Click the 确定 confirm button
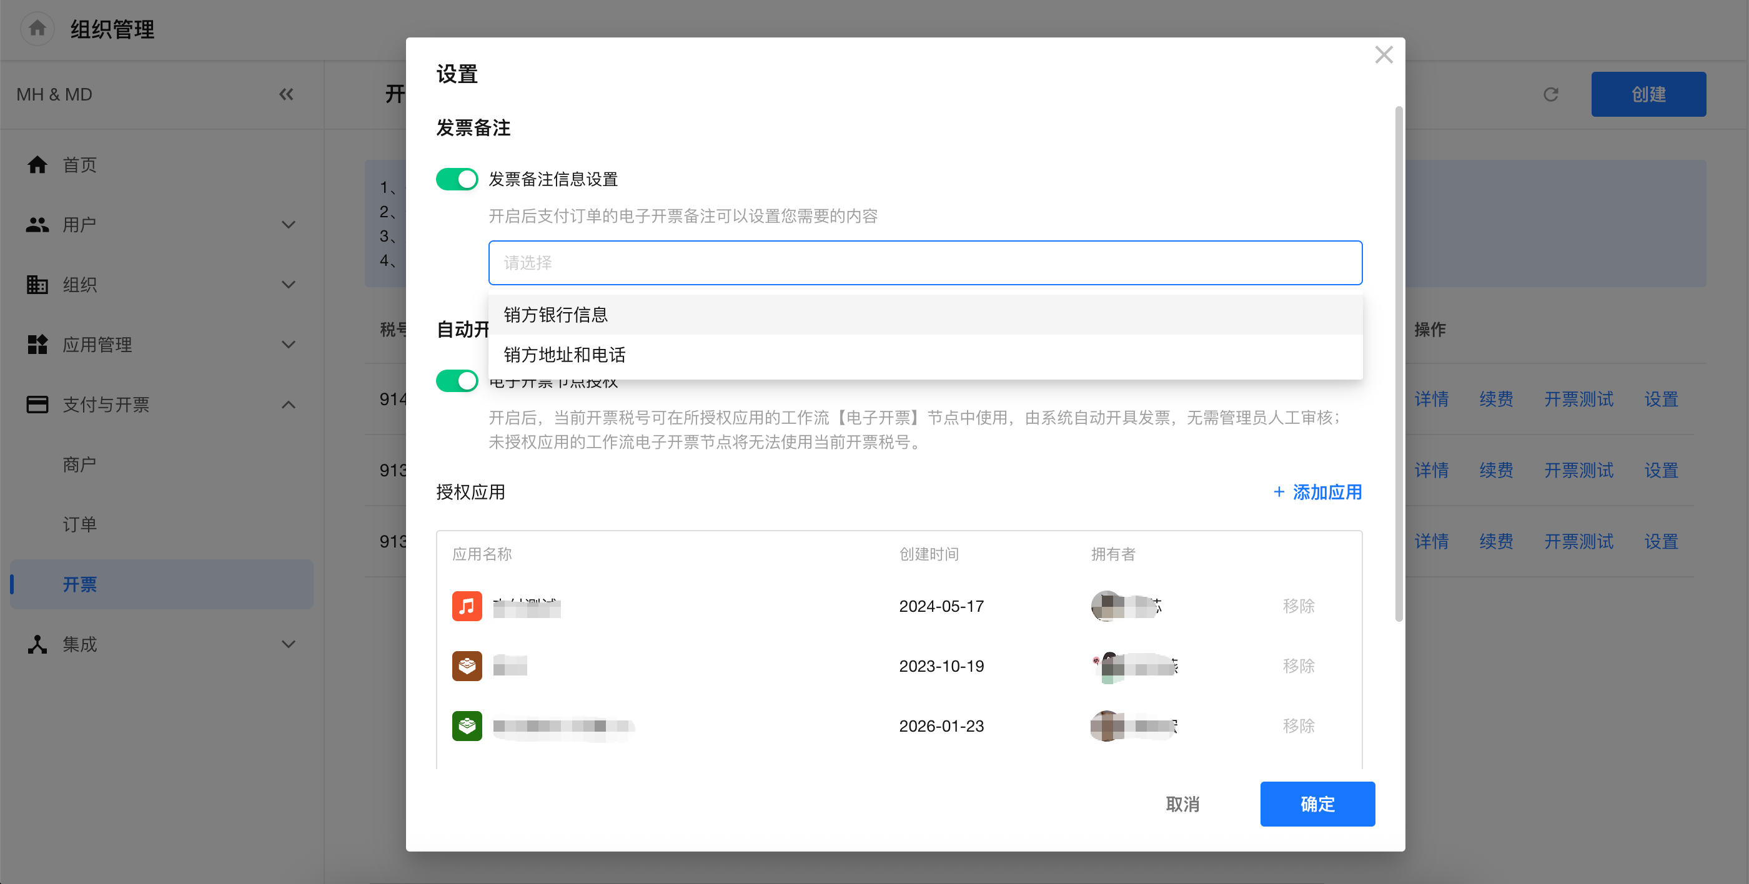Image resolution: width=1749 pixels, height=884 pixels. tap(1317, 804)
